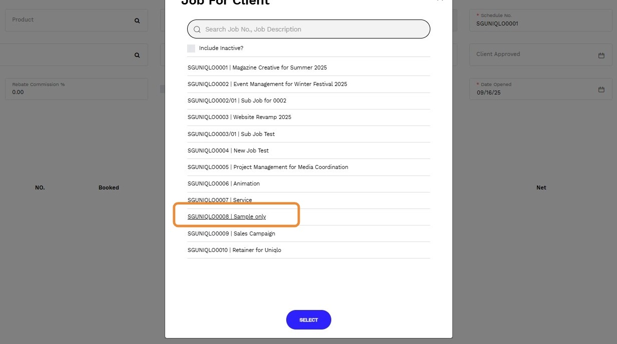Viewport: 617px width, 344px height.
Task: Open the Date Opened calendar icon
Action: pyautogui.click(x=601, y=89)
